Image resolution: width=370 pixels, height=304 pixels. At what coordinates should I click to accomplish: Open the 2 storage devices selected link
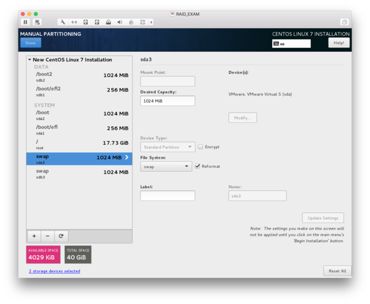click(54, 271)
